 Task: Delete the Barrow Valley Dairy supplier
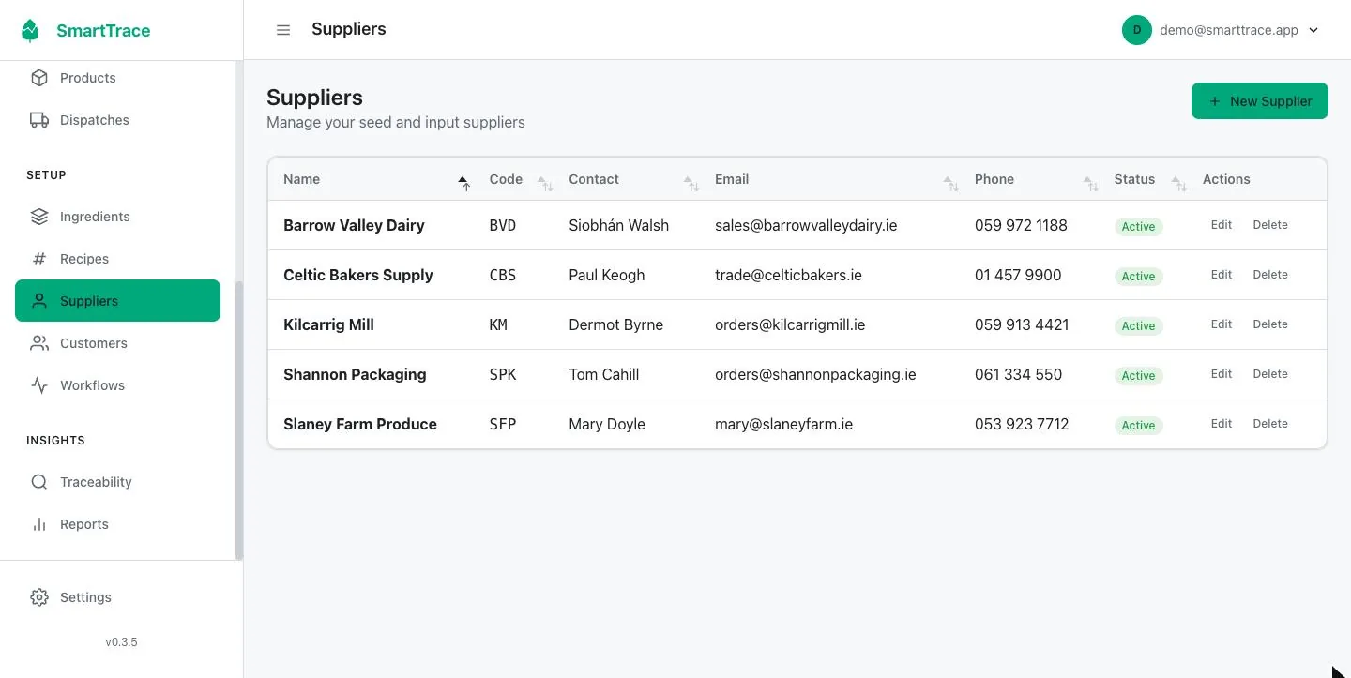pos(1270,225)
